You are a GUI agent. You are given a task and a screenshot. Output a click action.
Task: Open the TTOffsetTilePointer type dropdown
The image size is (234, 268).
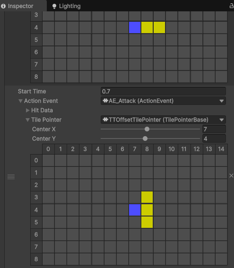click(x=163, y=120)
